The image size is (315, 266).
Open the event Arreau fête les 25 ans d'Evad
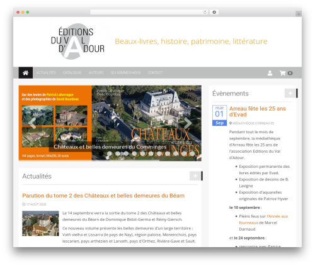pyautogui.click(x=258, y=111)
